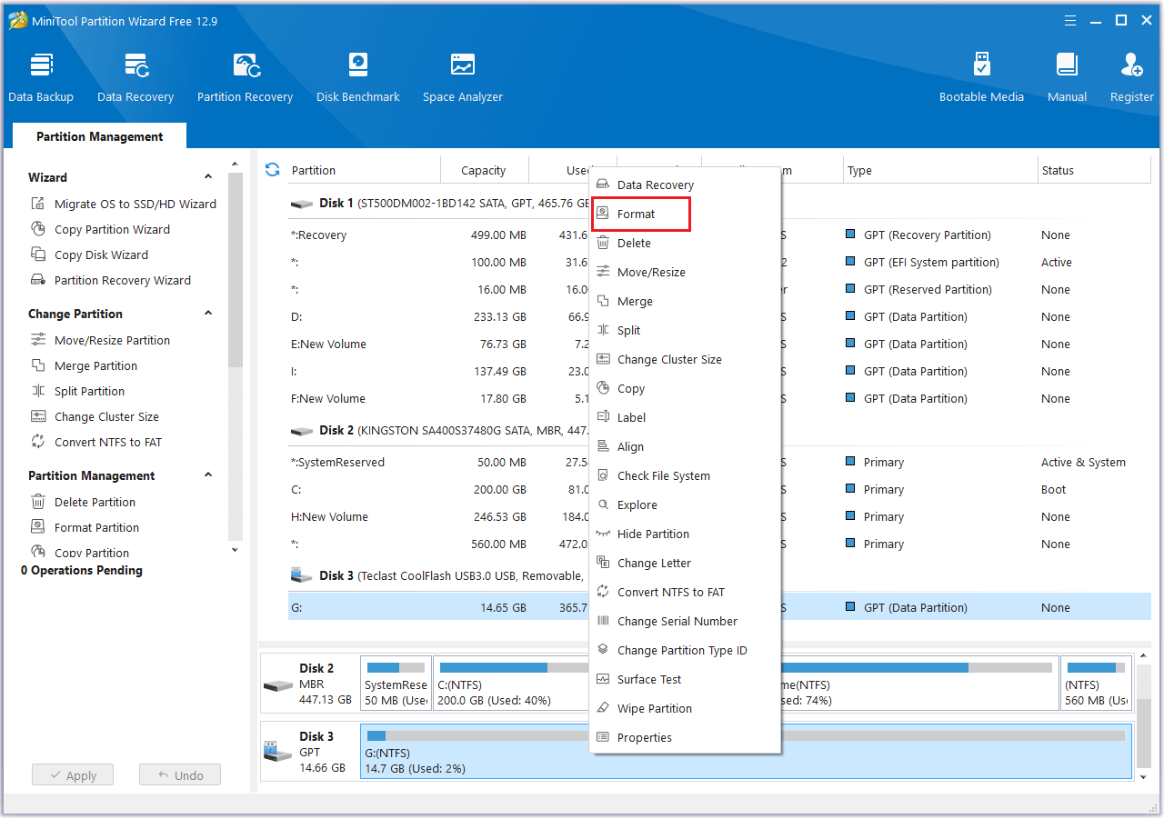1164x819 pixels.
Task: Switch to the Partition Management tab
Action: click(100, 137)
